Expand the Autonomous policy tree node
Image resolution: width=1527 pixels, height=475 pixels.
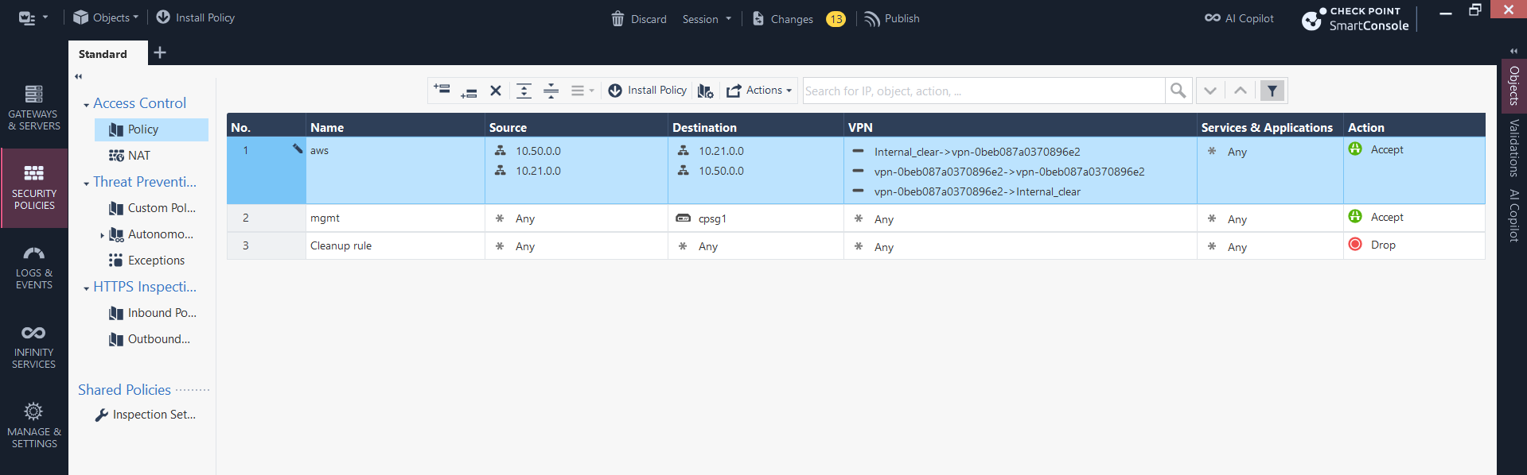[x=102, y=235]
